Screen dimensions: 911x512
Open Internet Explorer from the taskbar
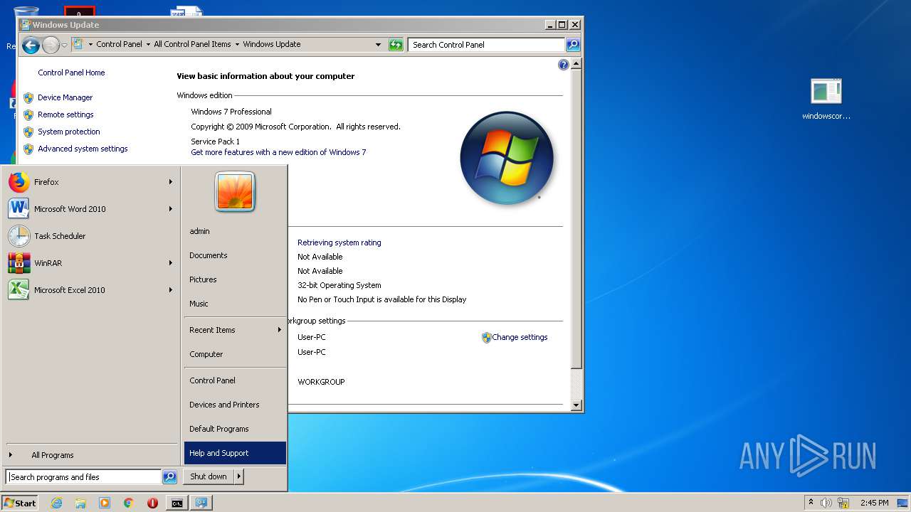pos(56,503)
